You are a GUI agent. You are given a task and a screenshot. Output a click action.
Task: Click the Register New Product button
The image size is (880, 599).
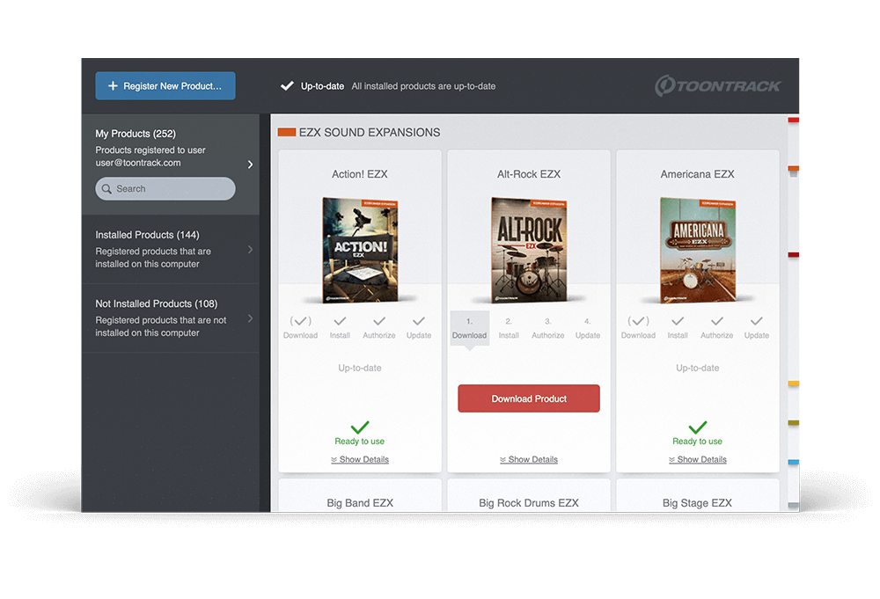pyautogui.click(x=165, y=86)
